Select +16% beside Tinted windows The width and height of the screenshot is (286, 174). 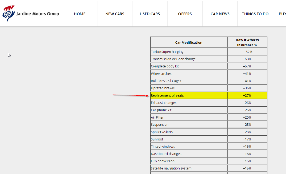click(247, 147)
